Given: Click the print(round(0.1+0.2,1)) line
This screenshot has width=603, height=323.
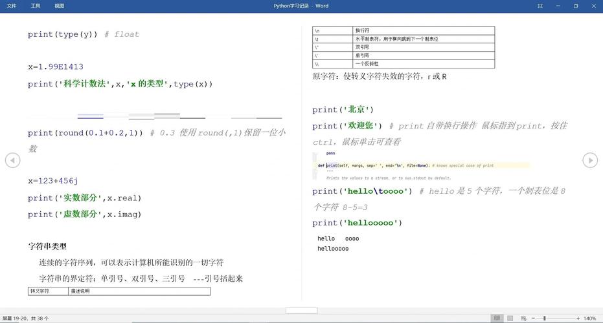Looking at the screenshot, I should tap(85, 132).
